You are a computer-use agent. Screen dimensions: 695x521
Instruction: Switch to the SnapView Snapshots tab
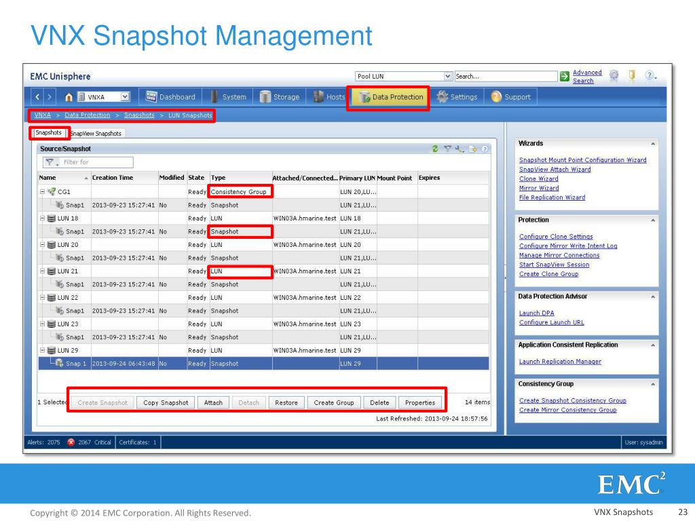coord(96,134)
